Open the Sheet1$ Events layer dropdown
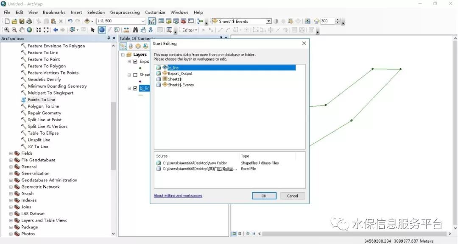 tap(268, 21)
